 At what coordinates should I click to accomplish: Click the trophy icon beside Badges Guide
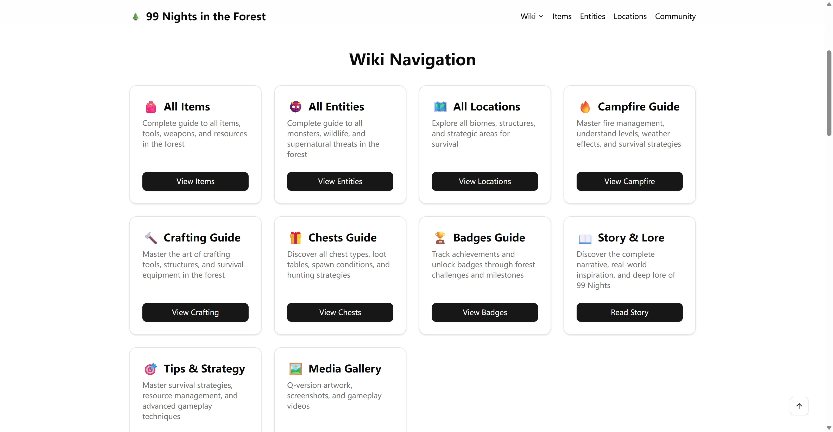click(x=440, y=238)
